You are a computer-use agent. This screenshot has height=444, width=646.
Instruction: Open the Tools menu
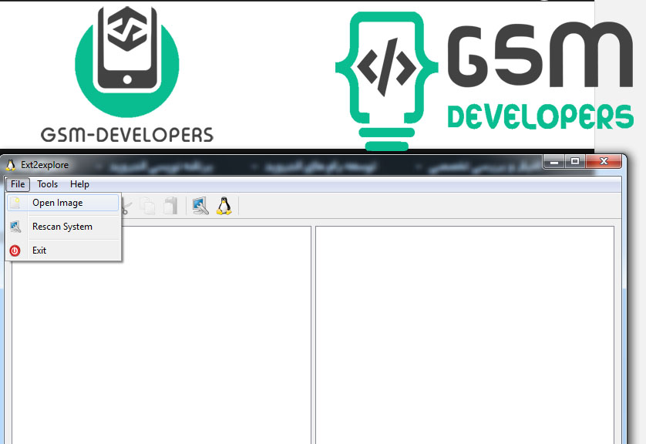[x=47, y=184]
